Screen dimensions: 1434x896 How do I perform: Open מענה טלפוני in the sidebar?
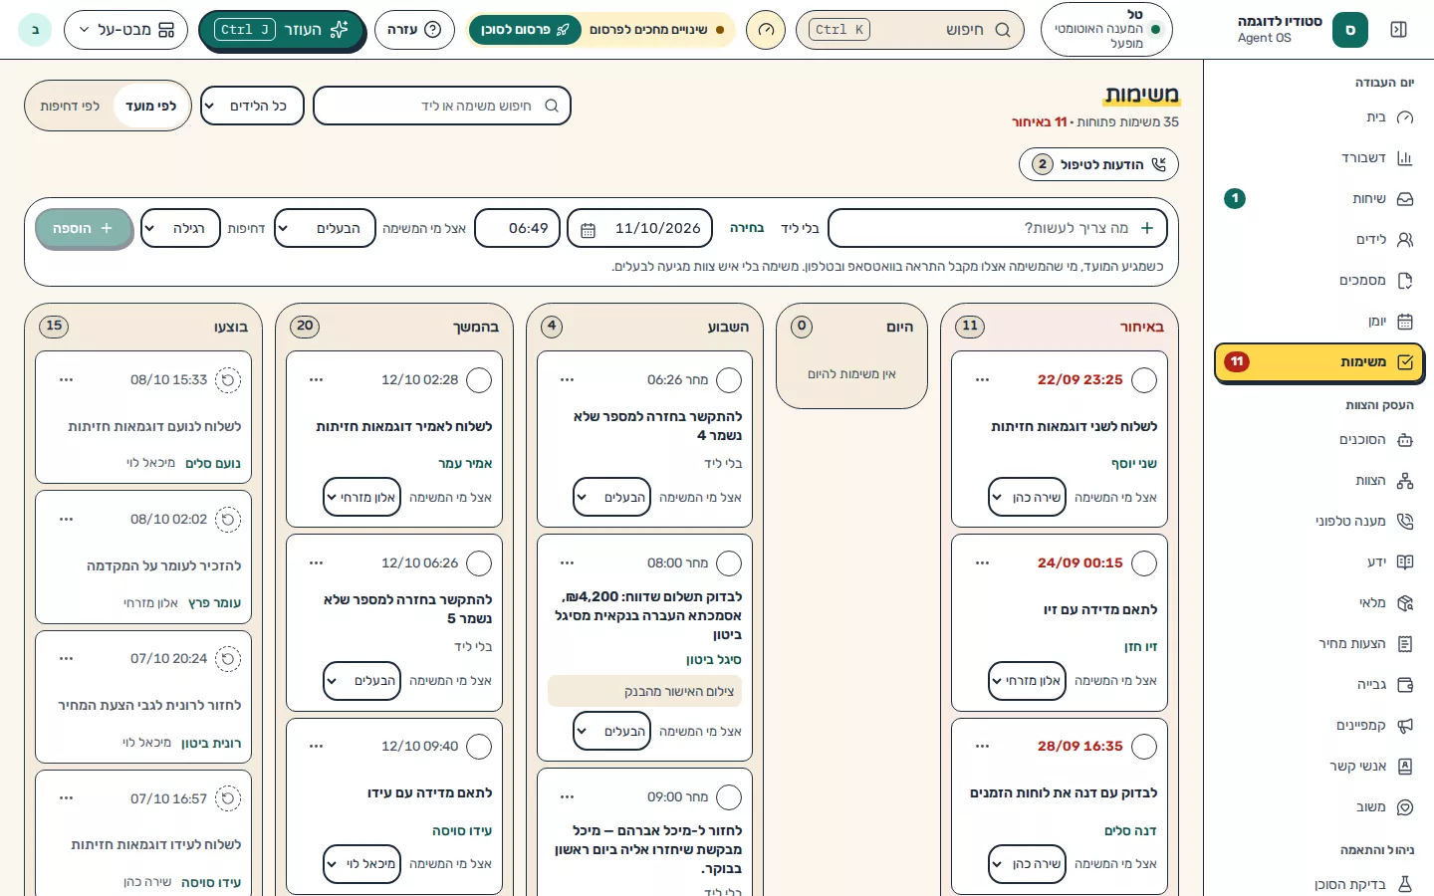[1318, 521]
